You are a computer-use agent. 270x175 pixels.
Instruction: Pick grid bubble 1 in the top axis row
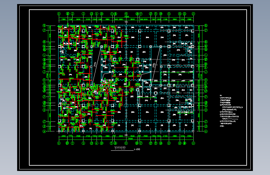coord(59,14)
